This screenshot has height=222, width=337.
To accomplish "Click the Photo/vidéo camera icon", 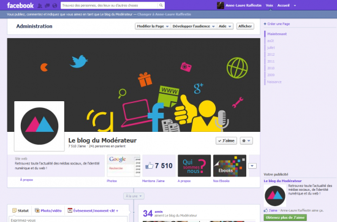I will pyautogui.click(x=37, y=210).
